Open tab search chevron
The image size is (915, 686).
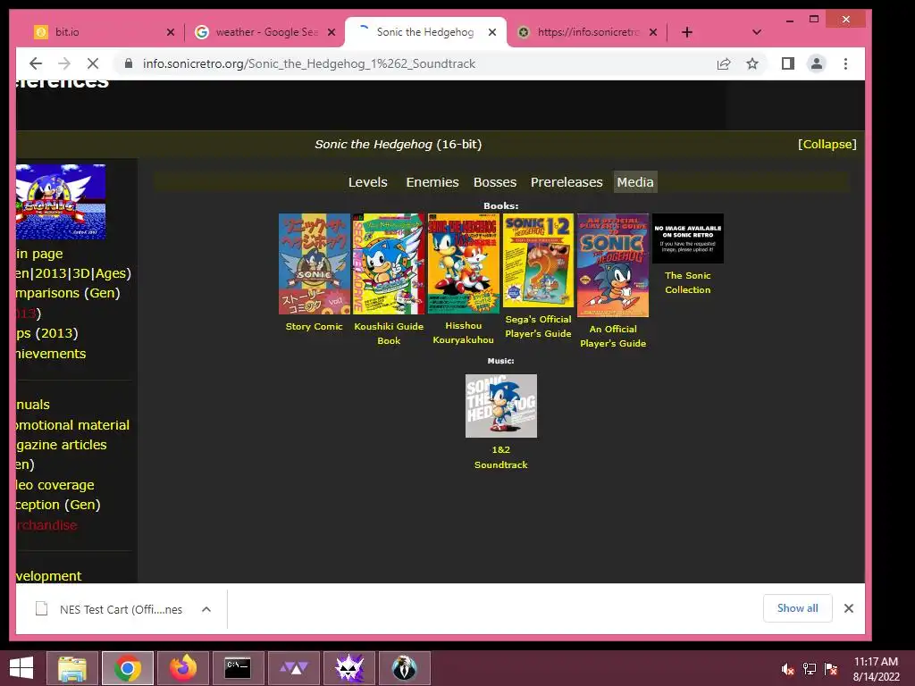click(x=757, y=32)
